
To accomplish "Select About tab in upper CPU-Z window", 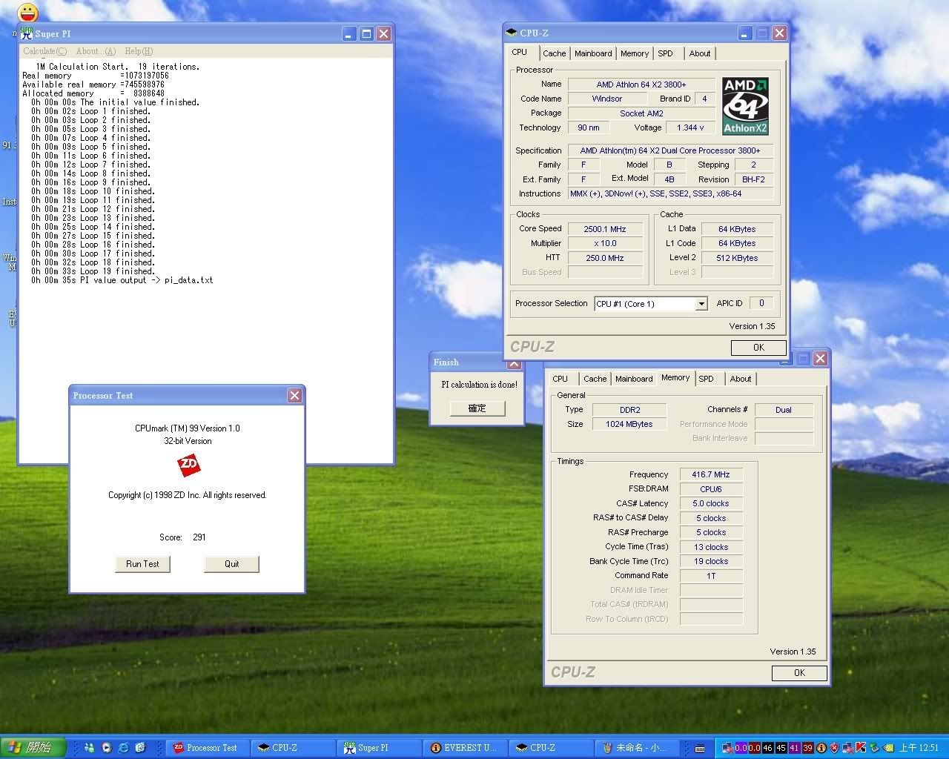I will tap(700, 53).
